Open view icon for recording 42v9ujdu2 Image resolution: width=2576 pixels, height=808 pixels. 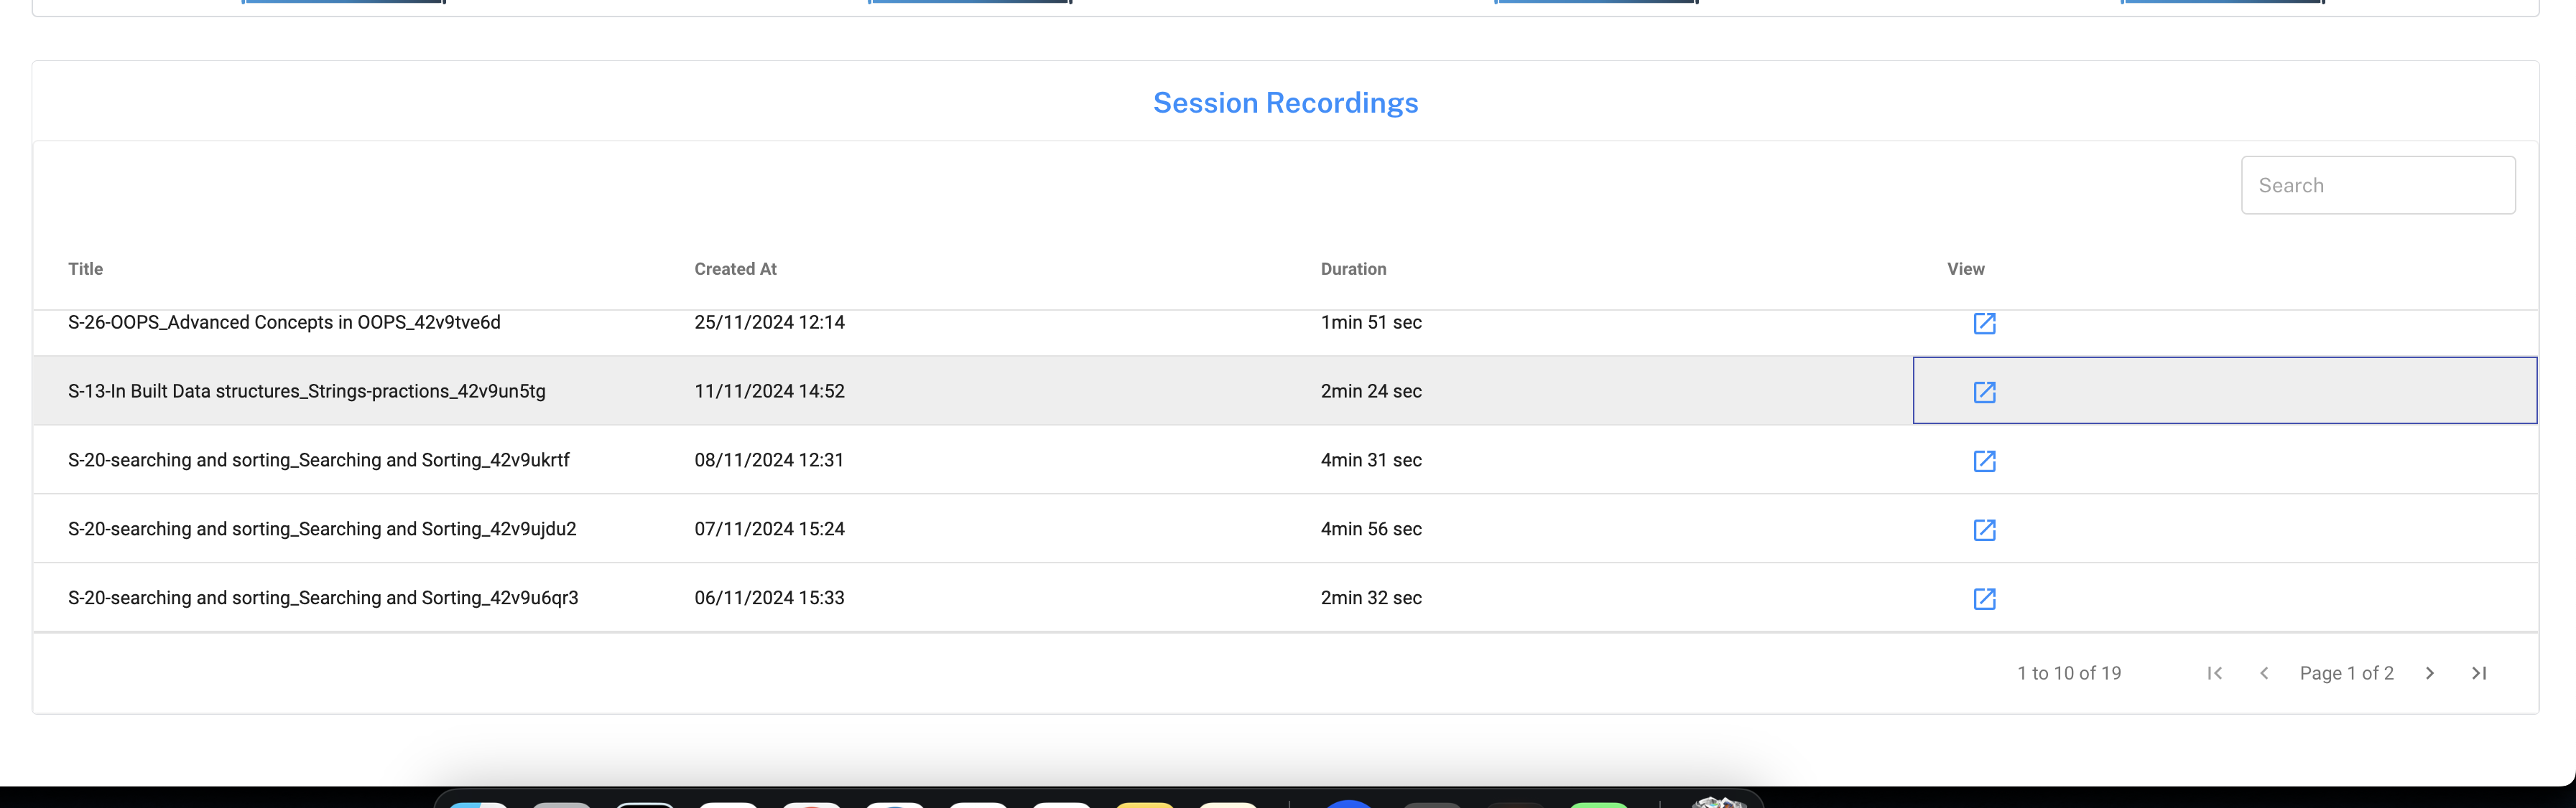click(1984, 530)
